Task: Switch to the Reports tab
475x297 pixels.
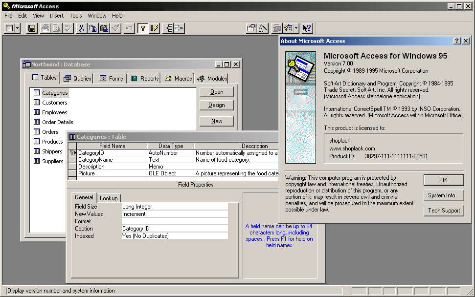Action: coord(145,79)
